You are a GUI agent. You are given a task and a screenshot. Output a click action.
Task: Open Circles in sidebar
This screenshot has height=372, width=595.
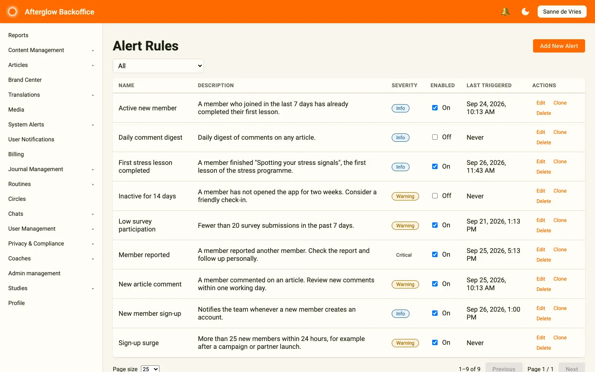(x=17, y=199)
